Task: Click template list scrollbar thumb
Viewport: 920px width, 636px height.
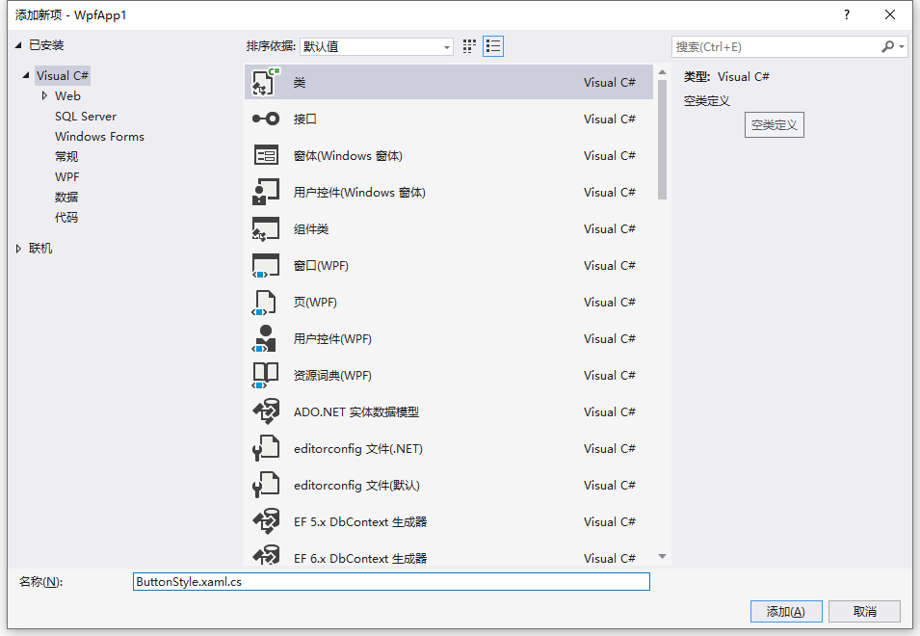Action: point(662,140)
